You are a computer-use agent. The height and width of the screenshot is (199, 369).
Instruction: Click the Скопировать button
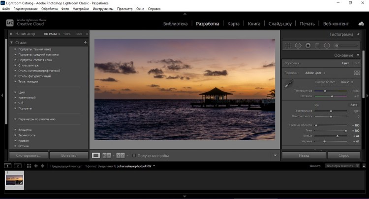pos(29,155)
